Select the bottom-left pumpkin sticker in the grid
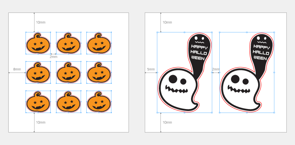 (x=38, y=102)
